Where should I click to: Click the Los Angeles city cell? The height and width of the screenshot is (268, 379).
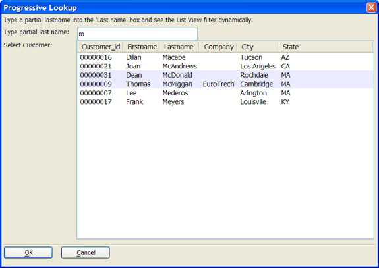coord(258,66)
